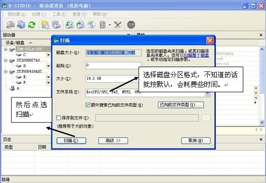The width and height of the screenshot is (266, 183).
Task: Click the open image folder toolbar icon
Action: click(x=45, y=25)
